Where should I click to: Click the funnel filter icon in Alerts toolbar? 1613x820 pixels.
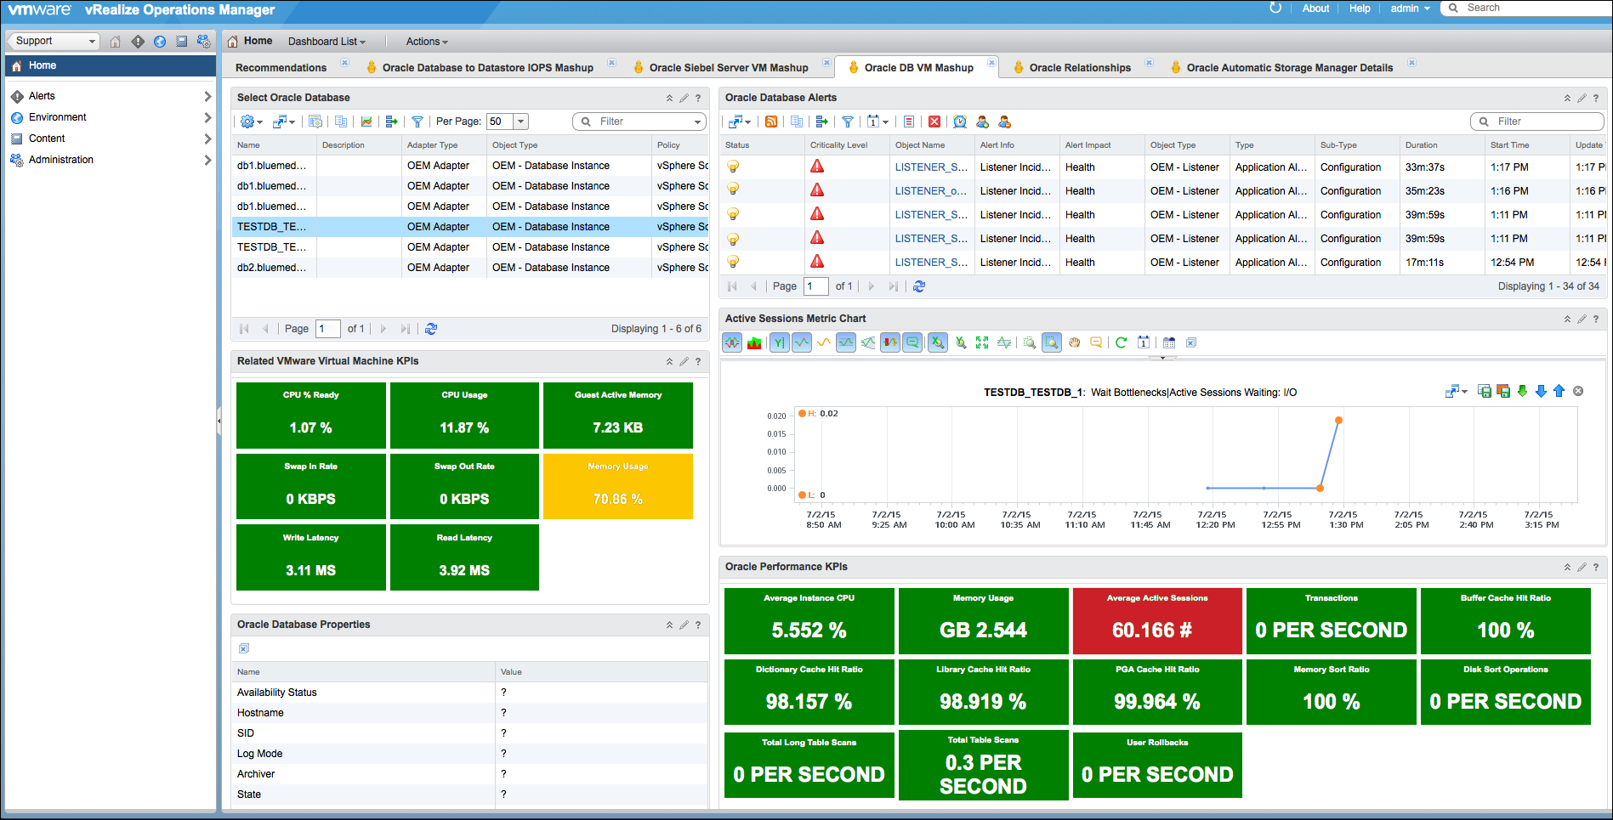point(848,122)
